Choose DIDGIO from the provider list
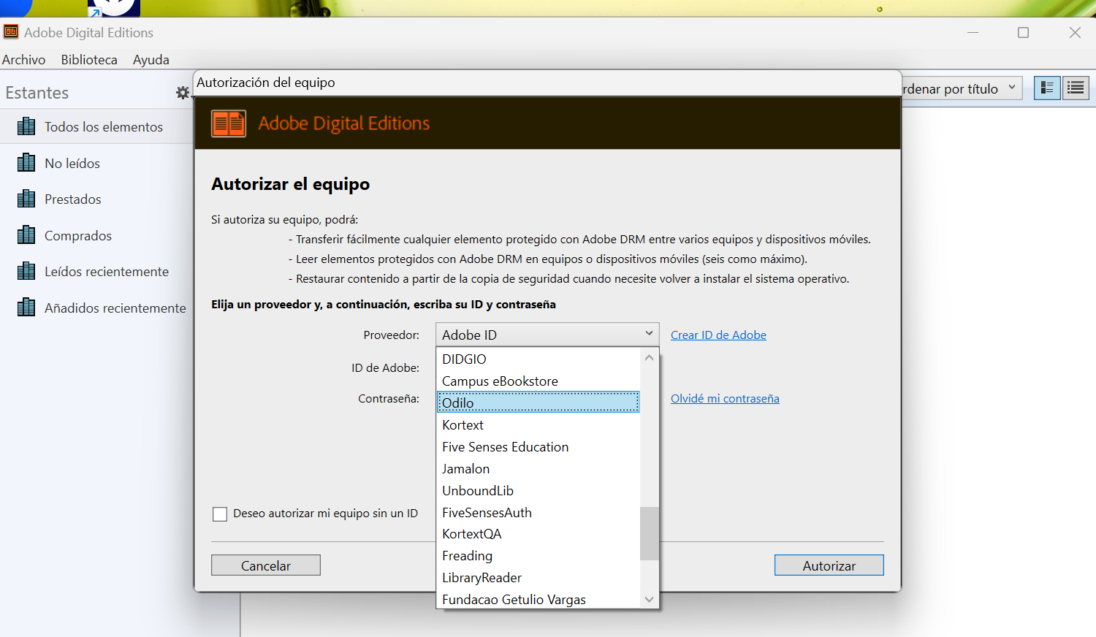Viewport: 1096px width, 637px height. pyautogui.click(x=539, y=359)
